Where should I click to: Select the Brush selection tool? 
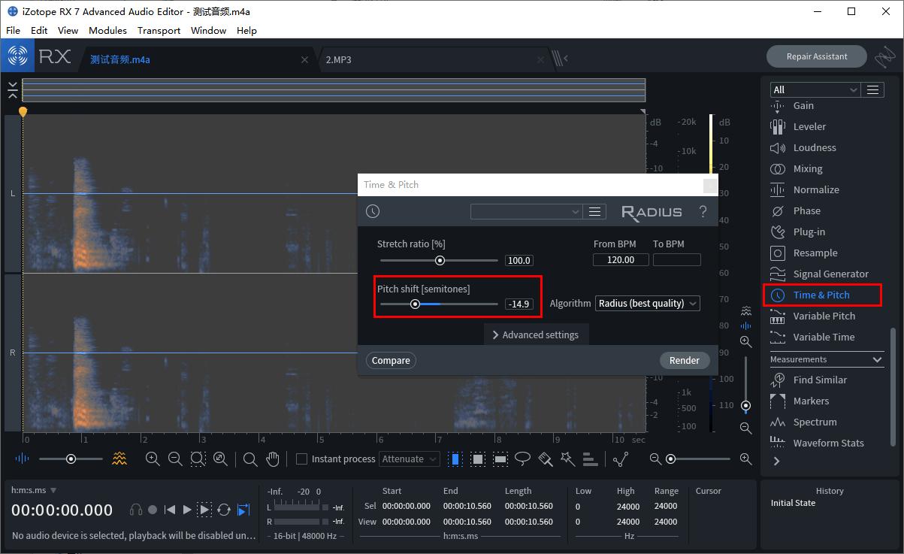[x=546, y=459]
